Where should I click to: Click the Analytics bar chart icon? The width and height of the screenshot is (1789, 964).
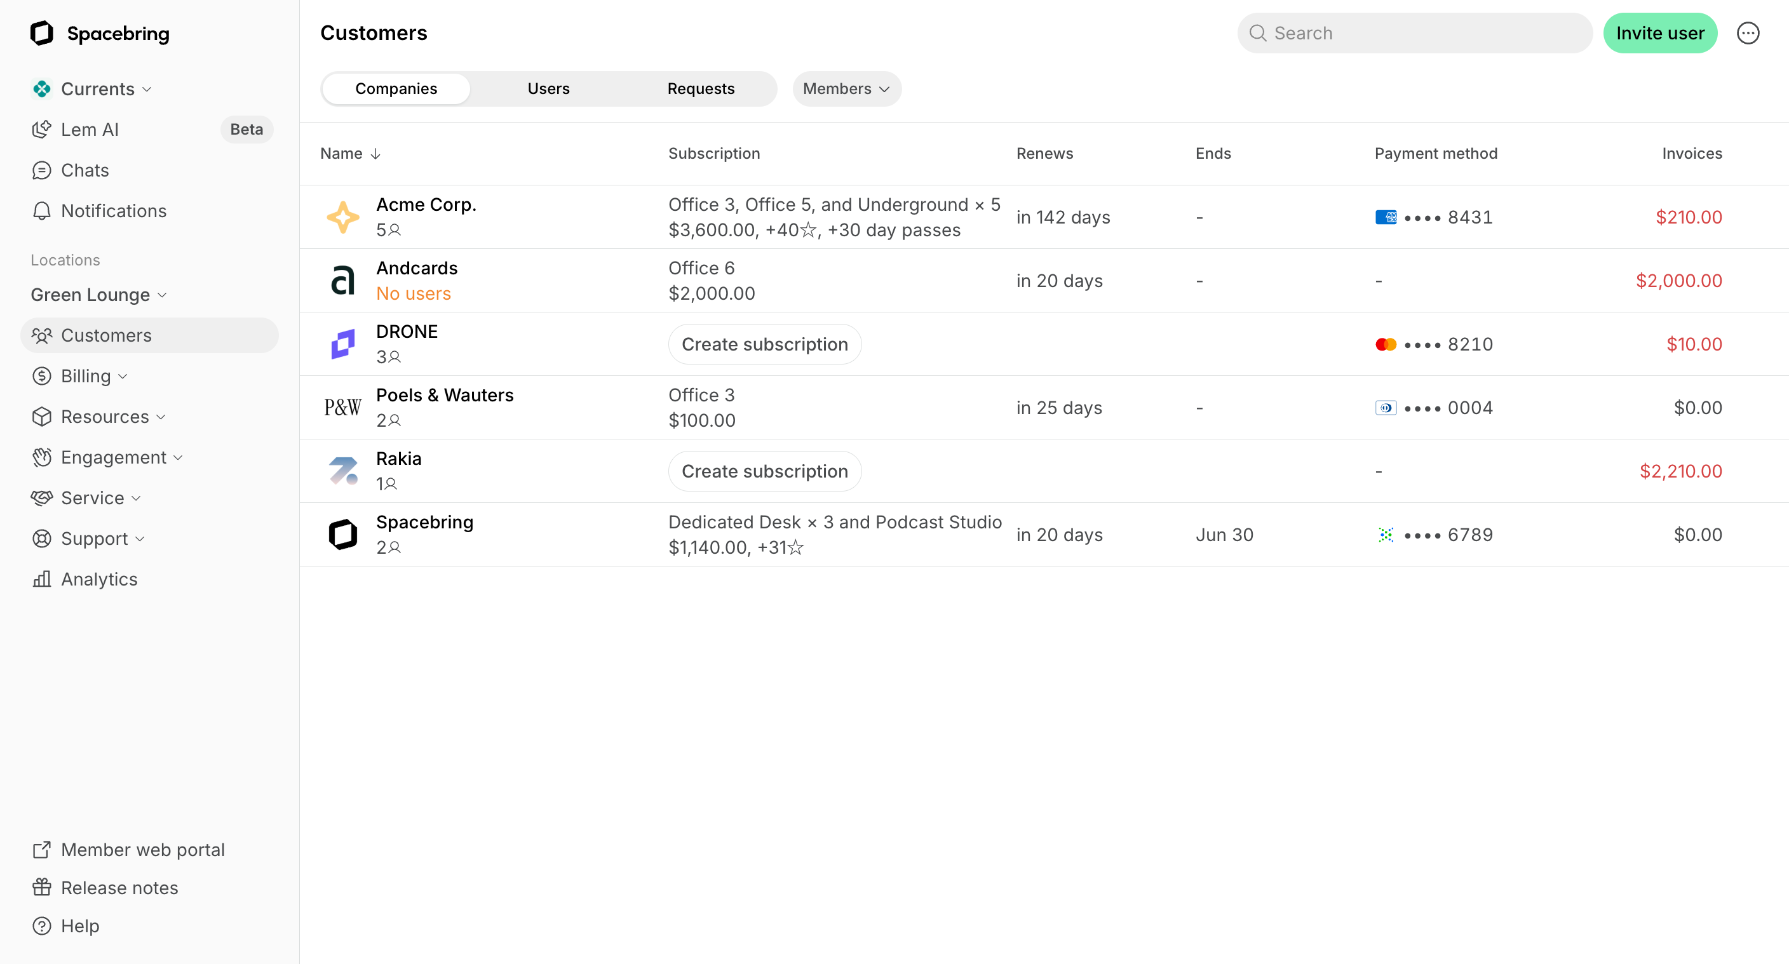42,579
